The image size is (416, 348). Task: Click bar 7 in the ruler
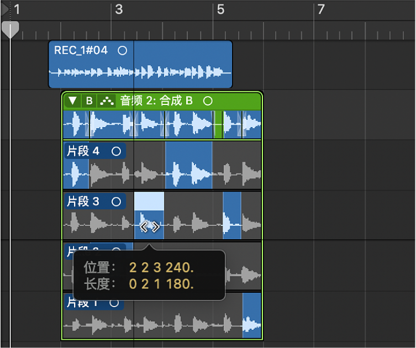click(321, 9)
